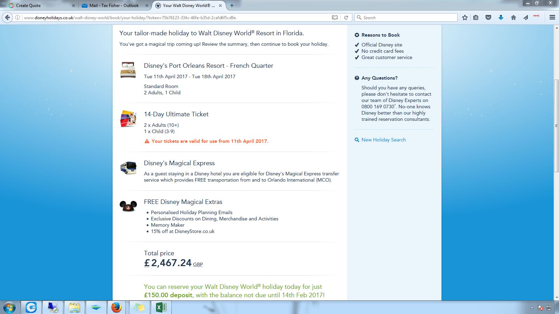Show hidden system tray icons arrow

click(532, 308)
